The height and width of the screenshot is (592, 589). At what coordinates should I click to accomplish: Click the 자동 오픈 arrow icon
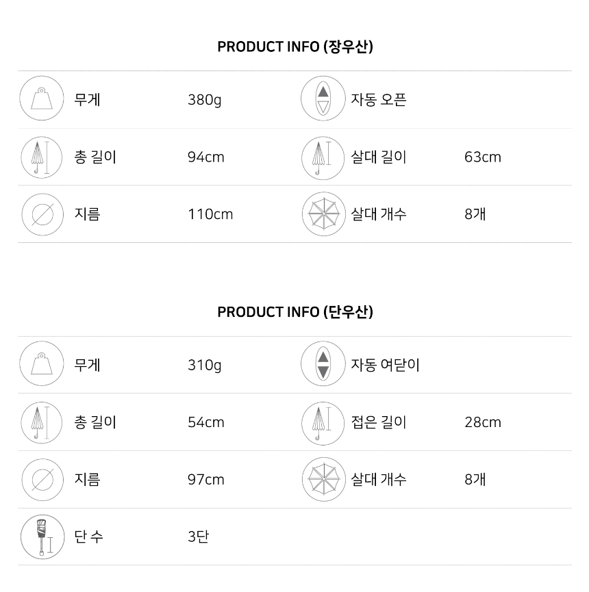tap(323, 99)
